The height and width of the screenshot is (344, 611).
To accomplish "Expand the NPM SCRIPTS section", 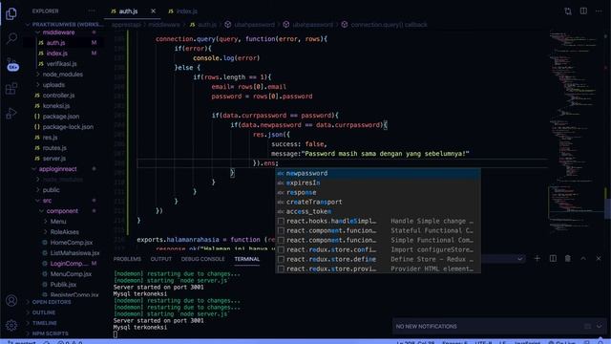I will (50, 333).
